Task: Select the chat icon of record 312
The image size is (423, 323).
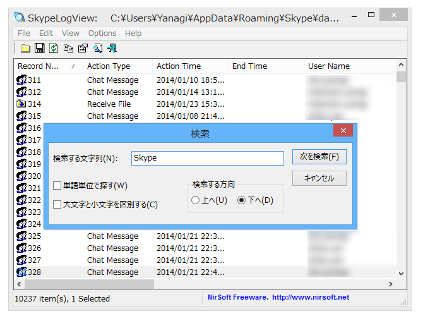Action: [21, 92]
